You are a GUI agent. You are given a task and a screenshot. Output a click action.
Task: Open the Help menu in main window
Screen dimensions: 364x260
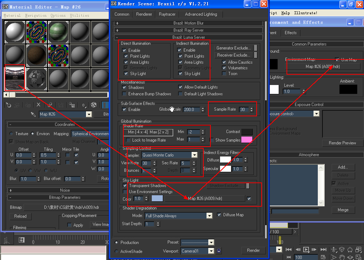[285, 13]
